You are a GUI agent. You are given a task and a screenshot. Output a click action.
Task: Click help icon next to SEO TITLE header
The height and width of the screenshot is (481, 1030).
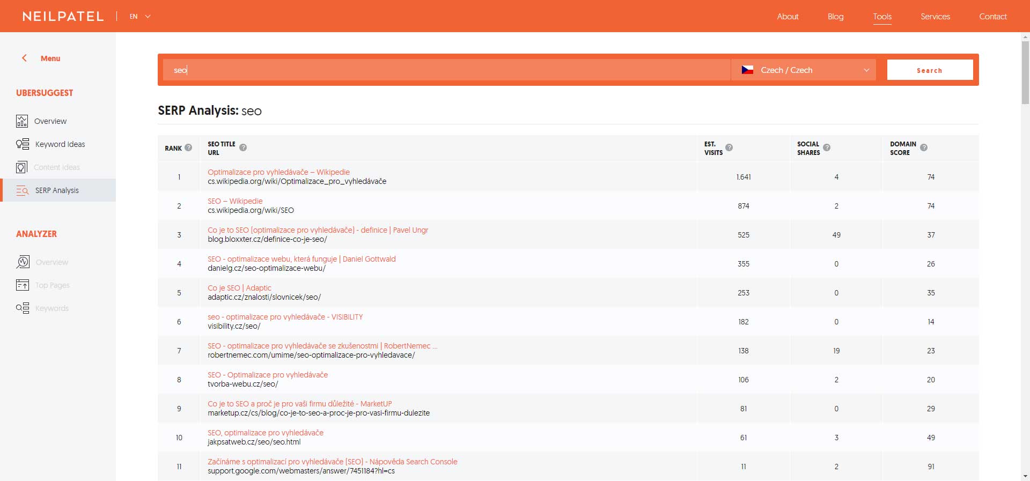click(x=243, y=147)
